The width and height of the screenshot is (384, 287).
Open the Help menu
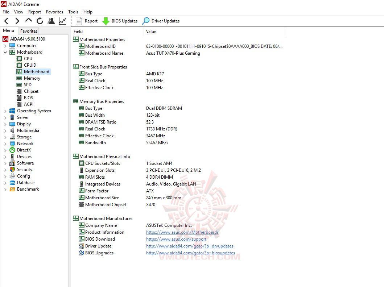pyautogui.click(x=88, y=12)
